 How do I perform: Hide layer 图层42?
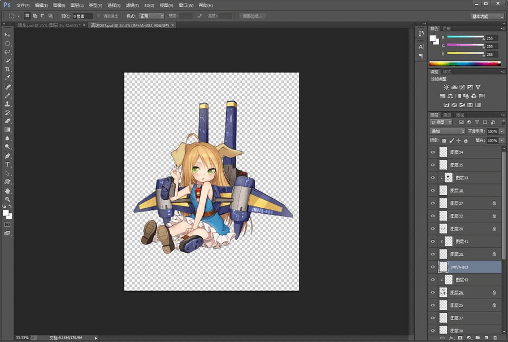pos(433,280)
